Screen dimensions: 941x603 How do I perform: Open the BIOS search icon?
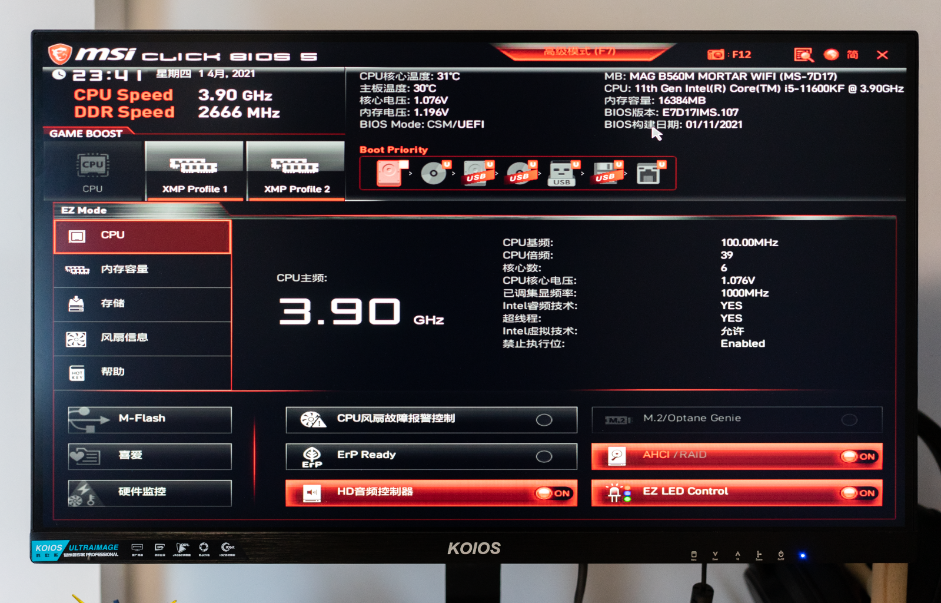pos(803,55)
